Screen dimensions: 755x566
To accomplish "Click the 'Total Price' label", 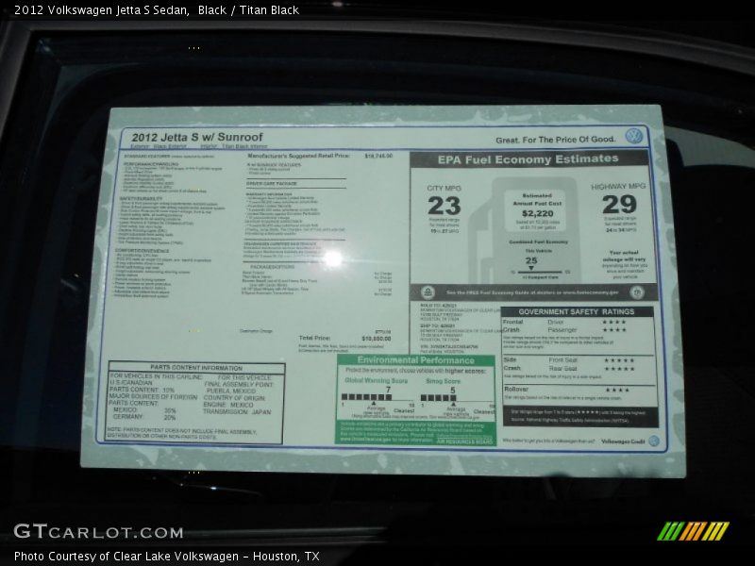I will [x=314, y=338].
